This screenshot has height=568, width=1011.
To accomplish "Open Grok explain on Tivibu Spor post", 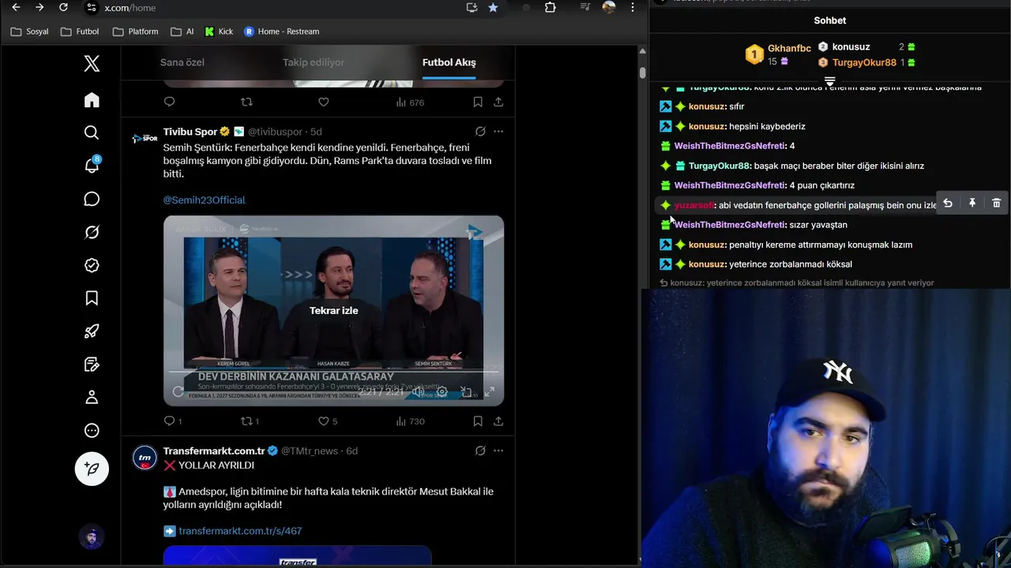I will tap(480, 132).
